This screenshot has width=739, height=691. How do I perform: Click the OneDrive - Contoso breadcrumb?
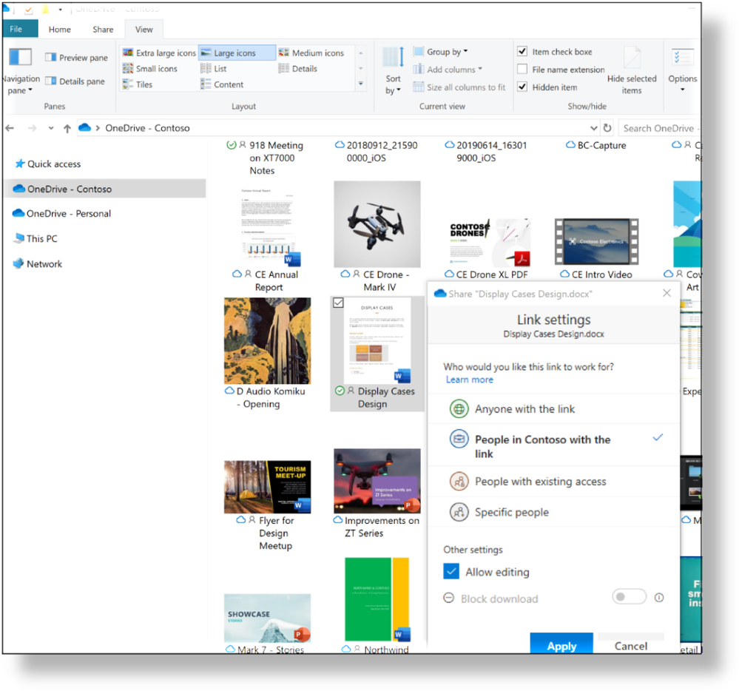pos(147,128)
